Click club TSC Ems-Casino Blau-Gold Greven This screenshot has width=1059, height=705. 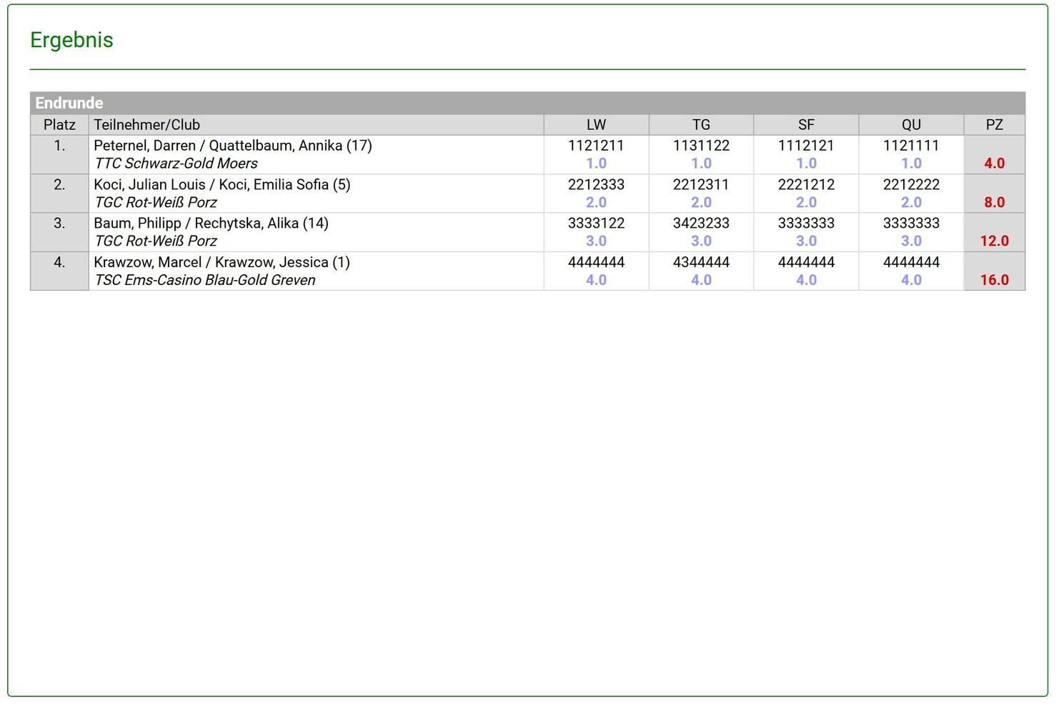click(x=205, y=280)
